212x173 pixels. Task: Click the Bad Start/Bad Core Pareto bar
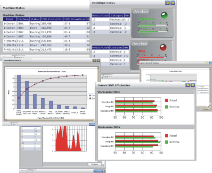(x=27, y=95)
